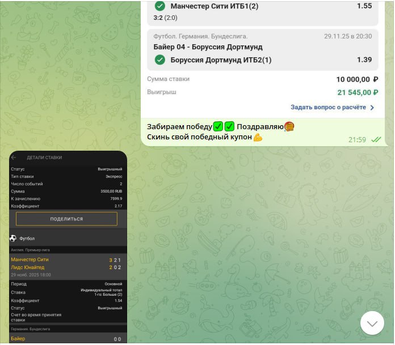Screen dimensions: 395x345
Task: Click the double-check read receipt icon
Action: (376, 139)
